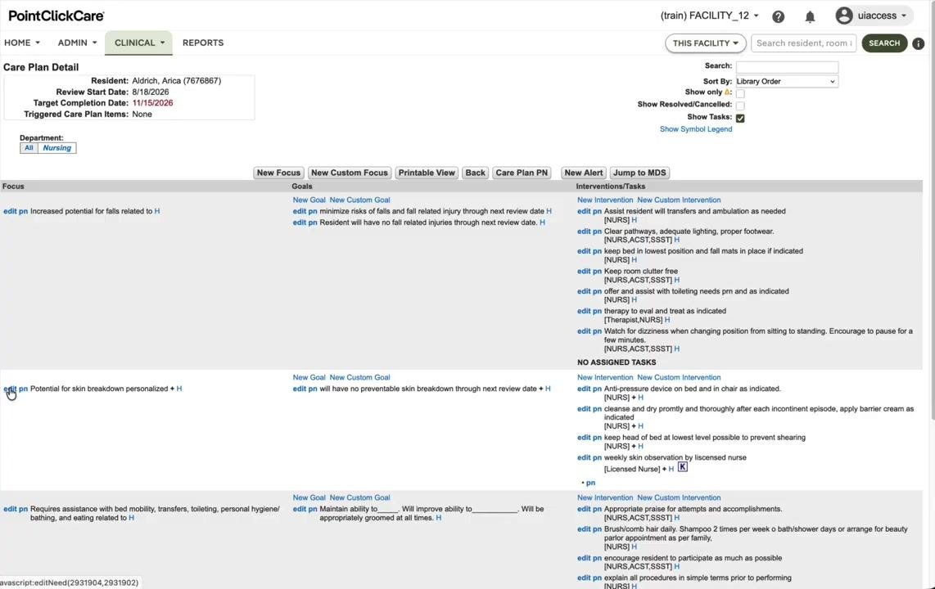Open the Printable View

(427, 173)
